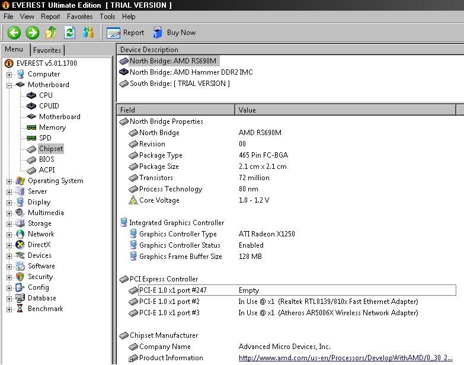
Task: Click the Motherboard child item icon
Action: 31,117
